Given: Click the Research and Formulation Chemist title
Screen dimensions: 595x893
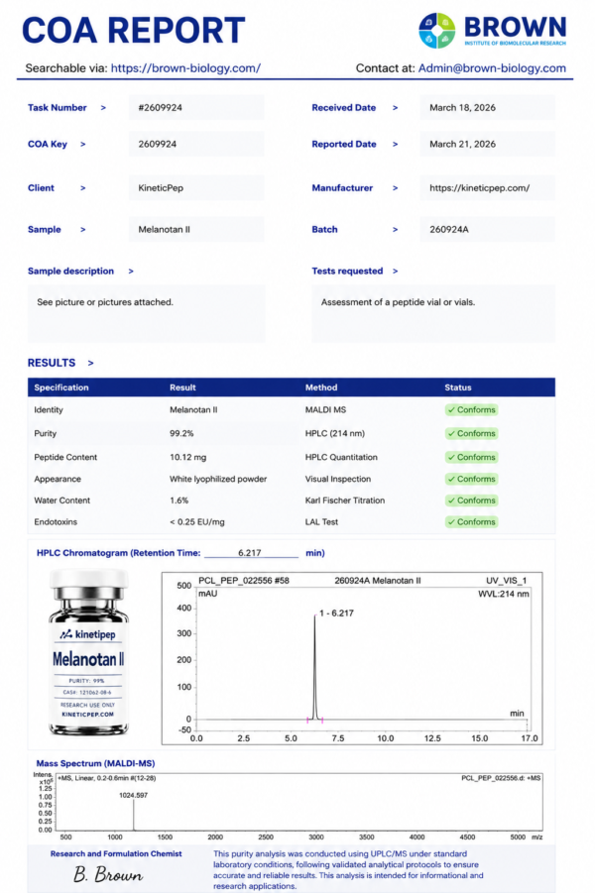Looking at the screenshot, I should [116, 853].
